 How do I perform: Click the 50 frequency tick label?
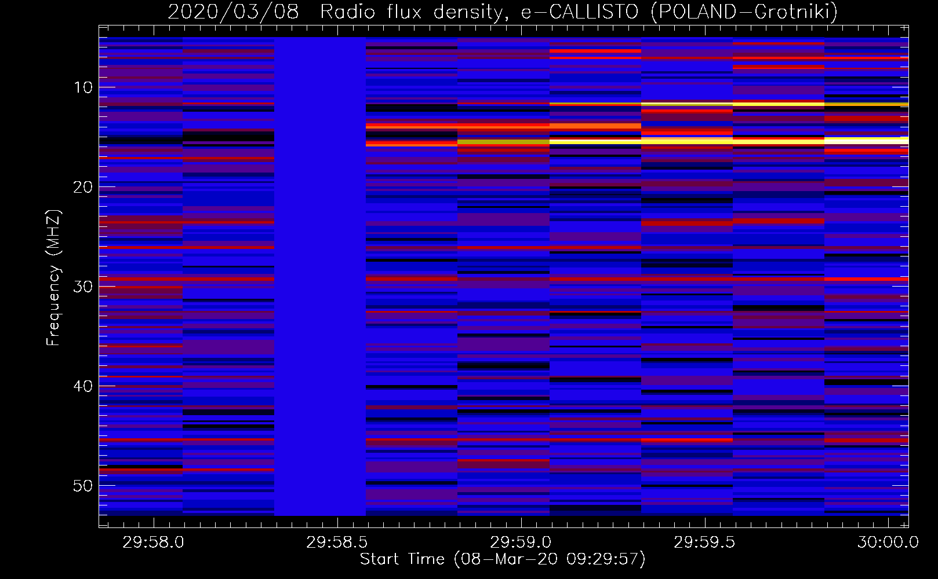pos(83,486)
